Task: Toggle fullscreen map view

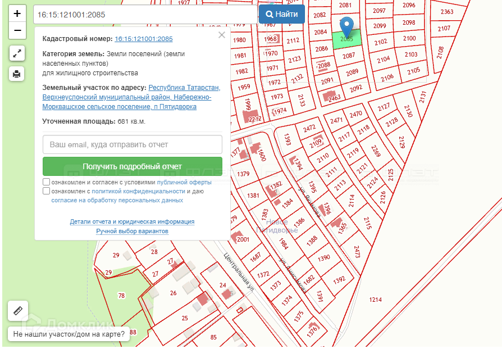Action: [17, 53]
